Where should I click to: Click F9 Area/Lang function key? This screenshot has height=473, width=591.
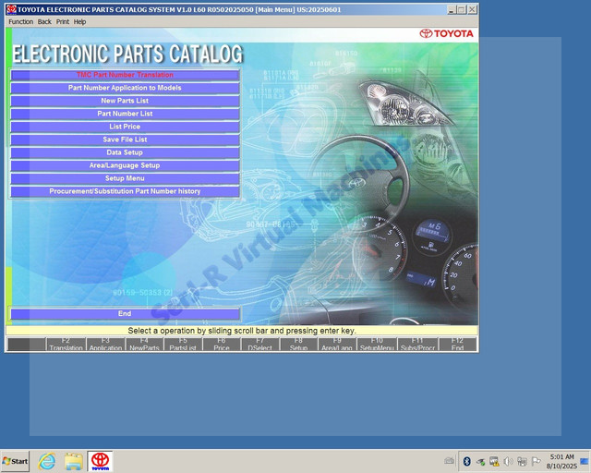pyautogui.click(x=337, y=345)
